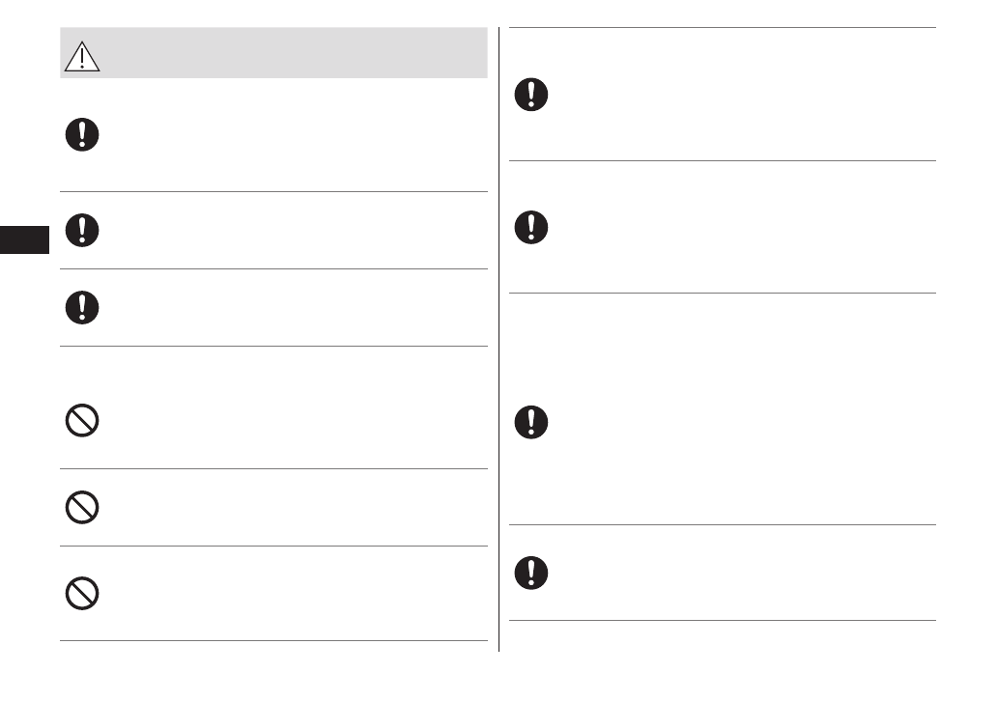Click the warning triangle icon in the gray header
Screen dimensions: 997x701
[83, 58]
